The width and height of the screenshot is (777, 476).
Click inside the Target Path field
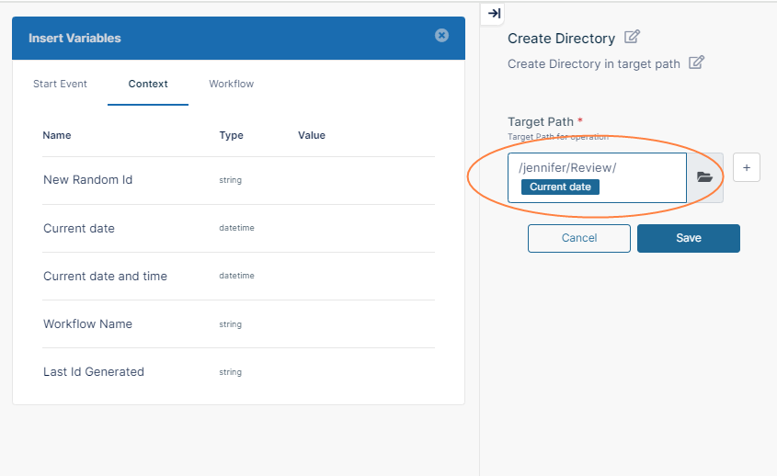(x=644, y=168)
